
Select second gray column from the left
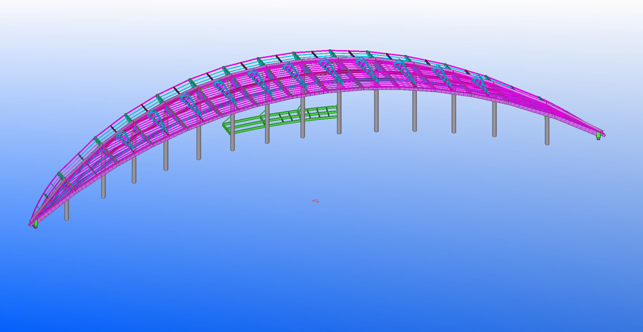click(103, 187)
